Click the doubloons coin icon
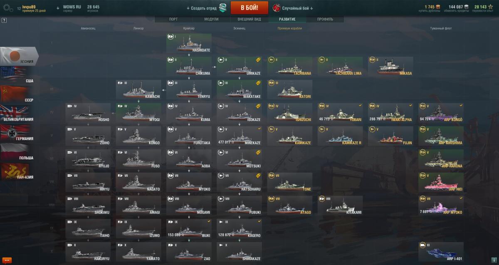Viewport: 499px width, 265px height. (x=438, y=7)
